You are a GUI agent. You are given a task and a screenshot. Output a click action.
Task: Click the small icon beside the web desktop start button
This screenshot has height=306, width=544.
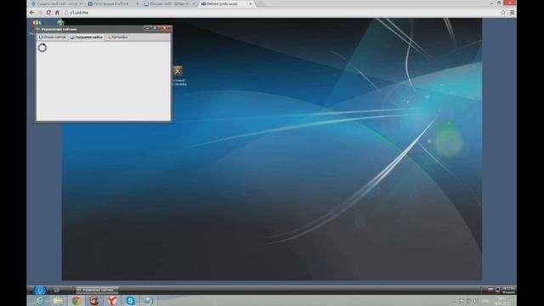57,290
